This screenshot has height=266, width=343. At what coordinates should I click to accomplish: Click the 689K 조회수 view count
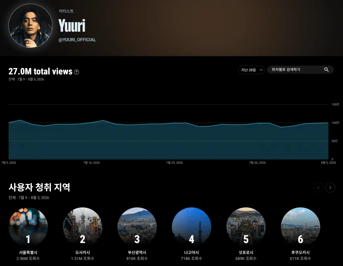pos(246,259)
